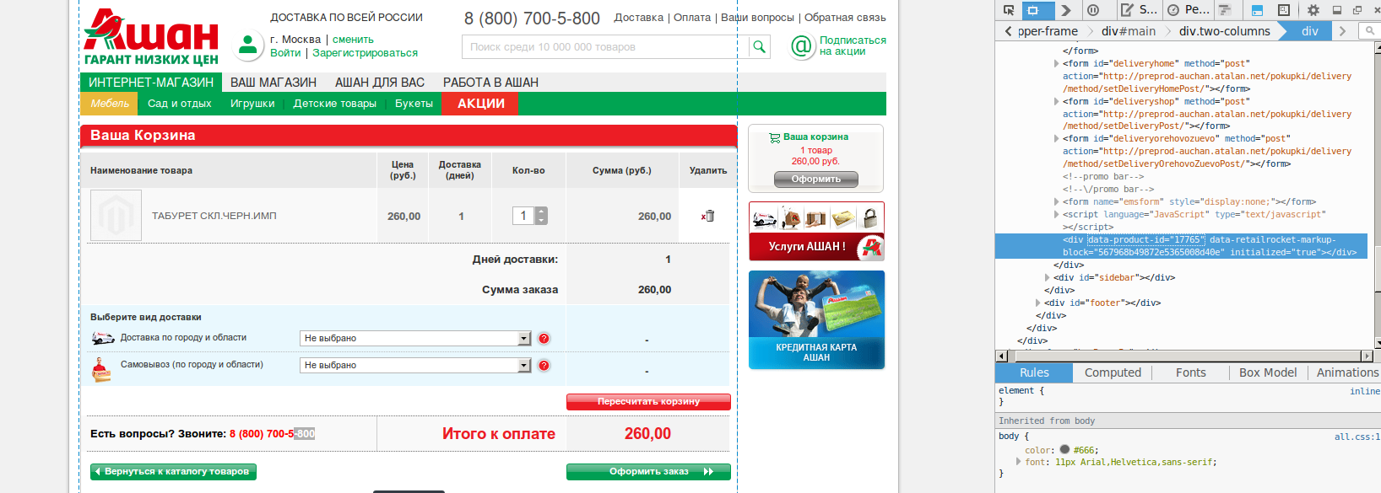
Task: Open Самовывоз delivery dropdown
Action: click(415, 366)
